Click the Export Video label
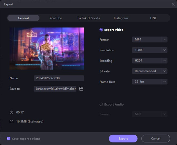 (114, 30)
